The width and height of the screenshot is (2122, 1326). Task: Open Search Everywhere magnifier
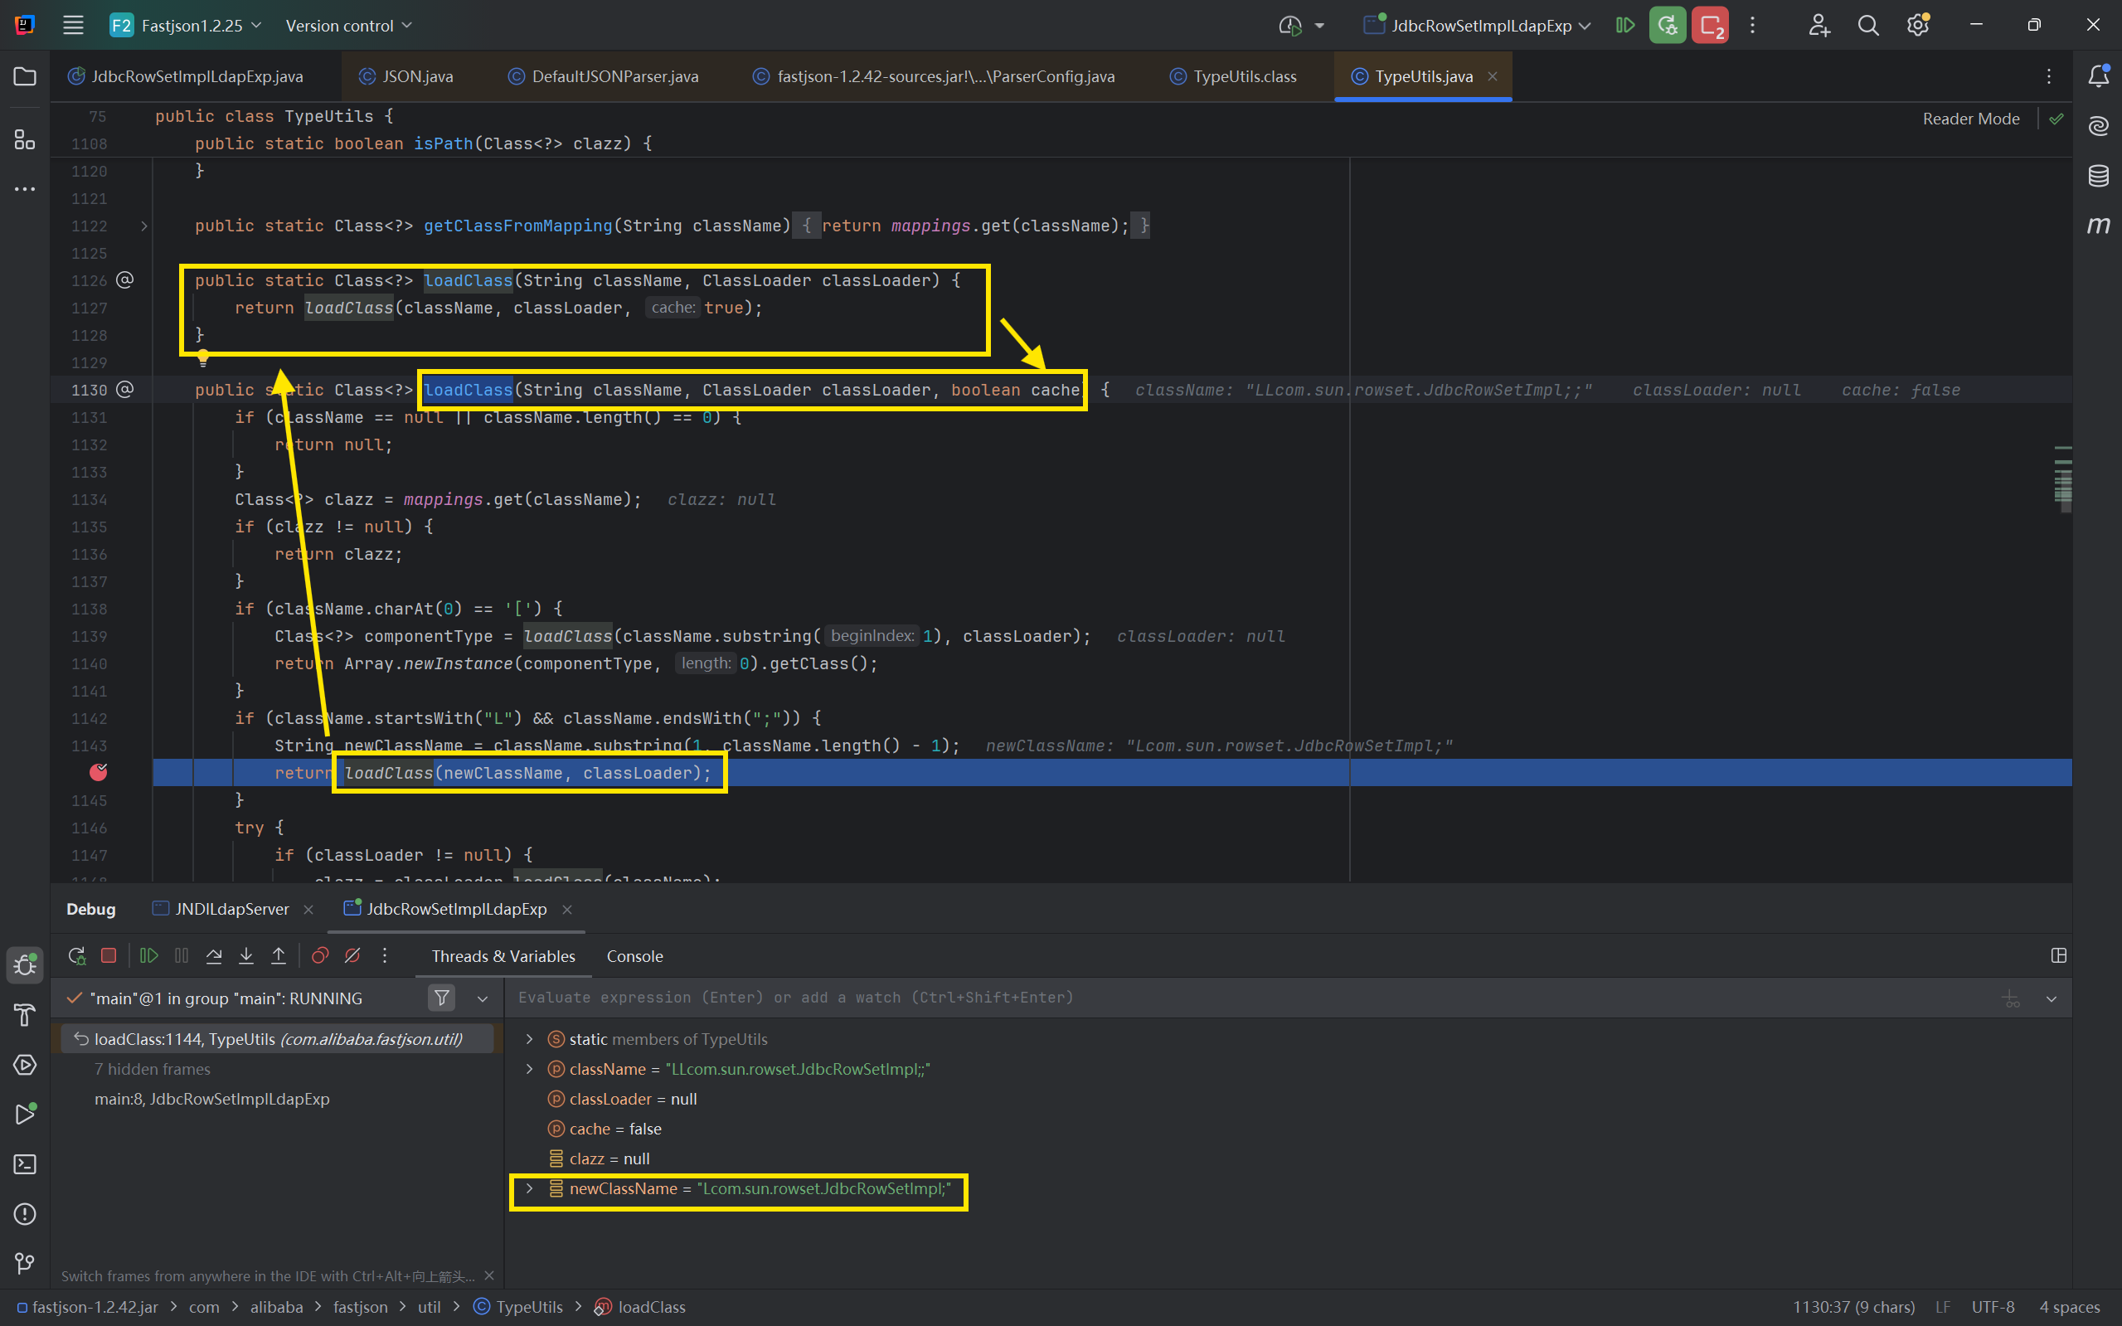tap(1867, 26)
